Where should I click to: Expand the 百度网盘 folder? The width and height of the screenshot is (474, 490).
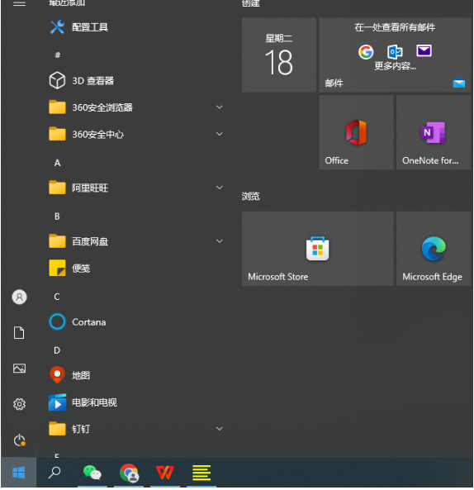coord(220,241)
